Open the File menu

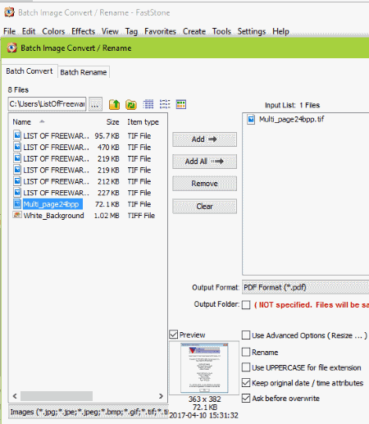pyautogui.click(x=9, y=31)
